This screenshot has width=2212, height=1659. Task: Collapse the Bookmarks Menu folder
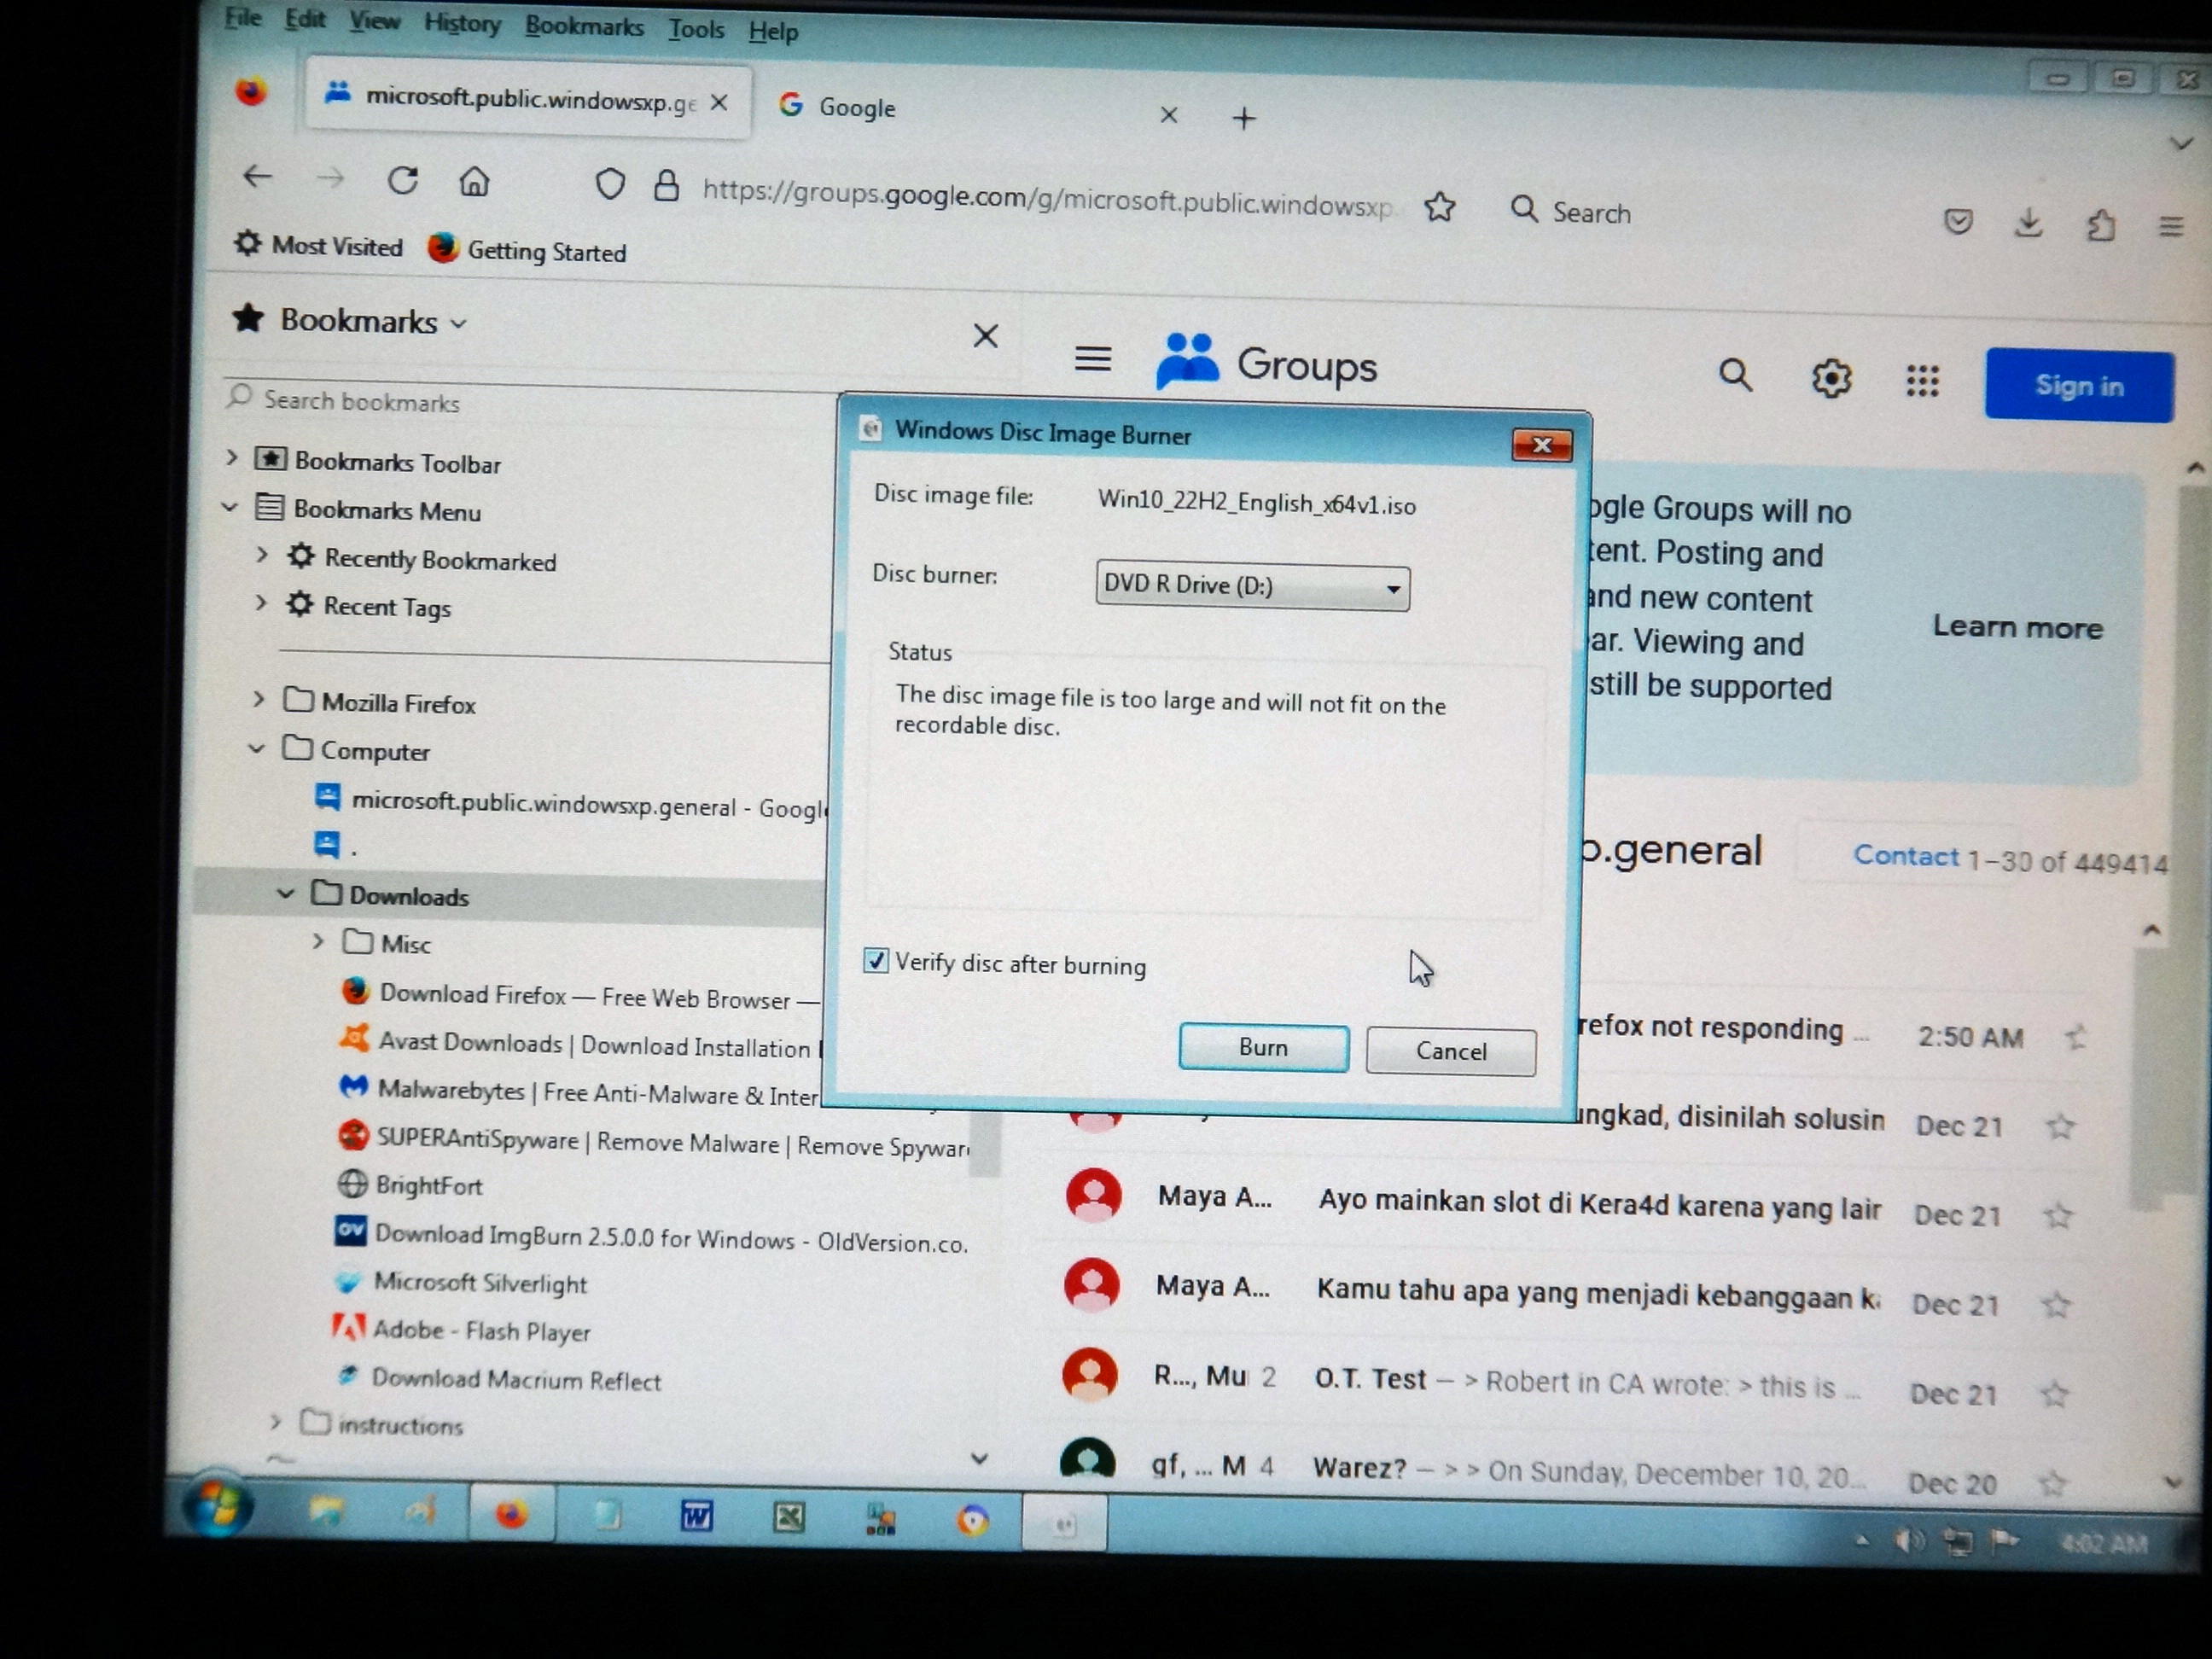pos(229,507)
